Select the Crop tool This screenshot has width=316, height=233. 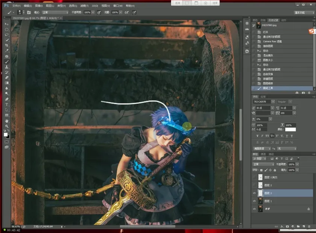(x=7, y=45)
